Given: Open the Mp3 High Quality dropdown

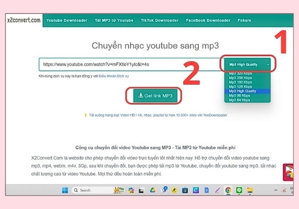Looking at the screenshot, I should coord(248,64).
